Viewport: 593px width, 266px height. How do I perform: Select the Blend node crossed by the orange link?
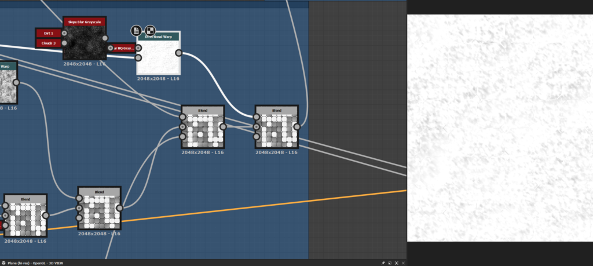(99, 208)
